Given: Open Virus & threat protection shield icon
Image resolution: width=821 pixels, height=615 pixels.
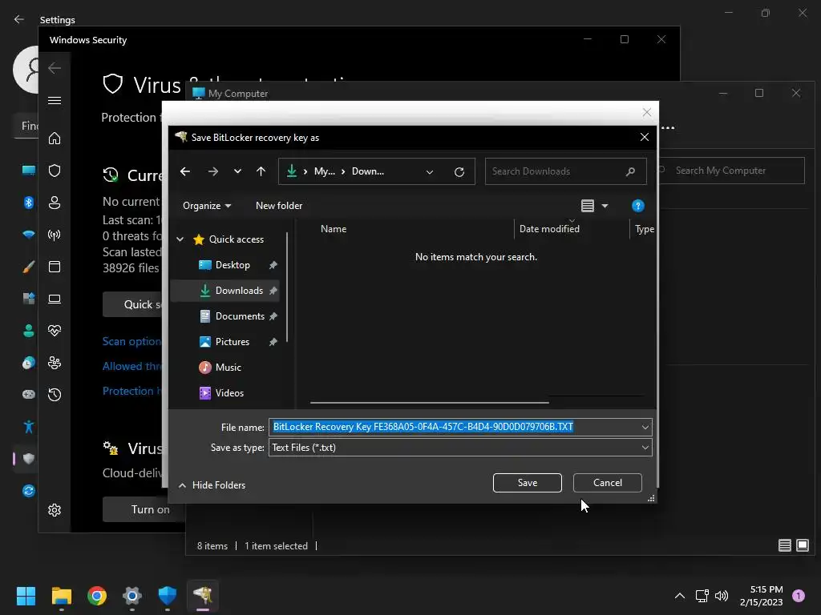Looking at the screenshot, I should 55,171.
